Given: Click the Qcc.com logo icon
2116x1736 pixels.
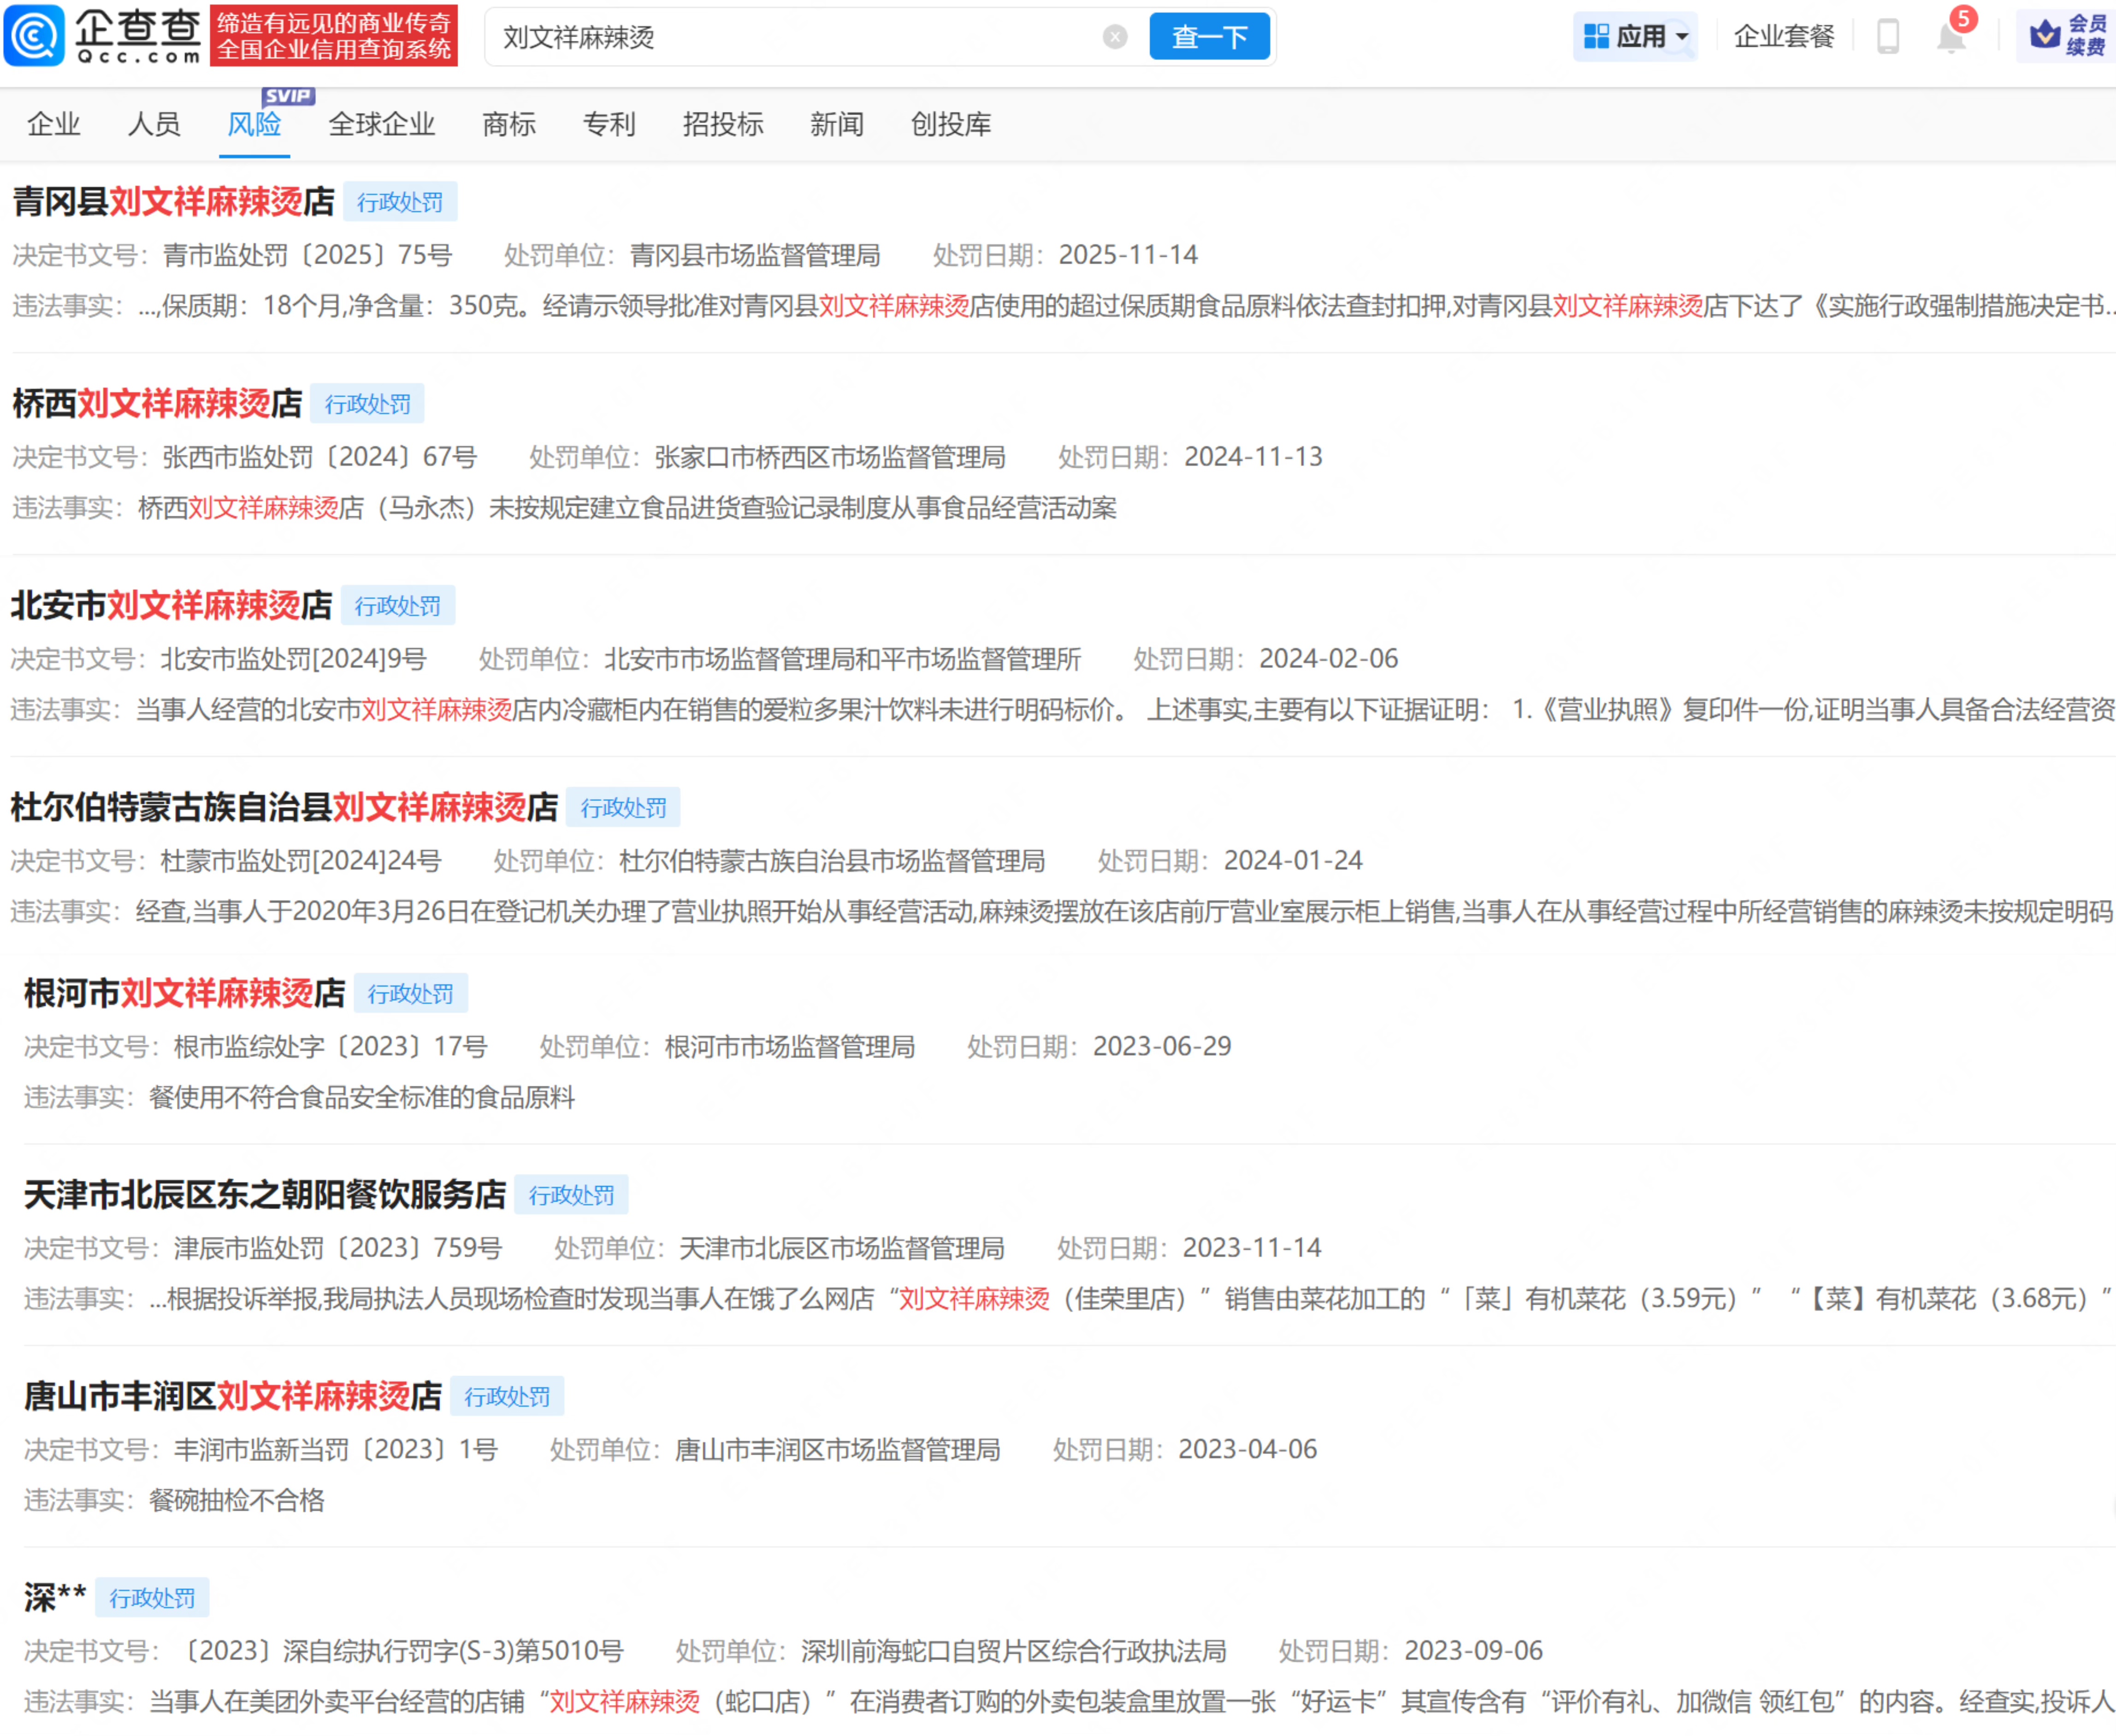Looking at the screenshot, I should [x=35, y=36].
